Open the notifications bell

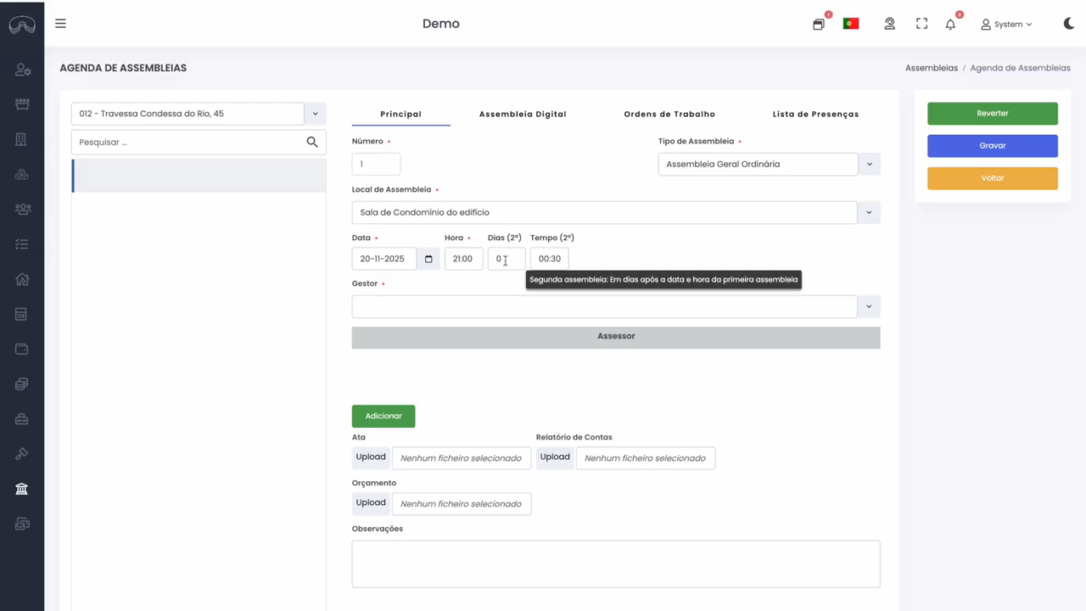950,25
